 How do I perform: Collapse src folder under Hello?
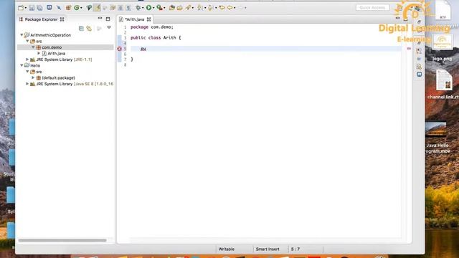click(27, 72)
